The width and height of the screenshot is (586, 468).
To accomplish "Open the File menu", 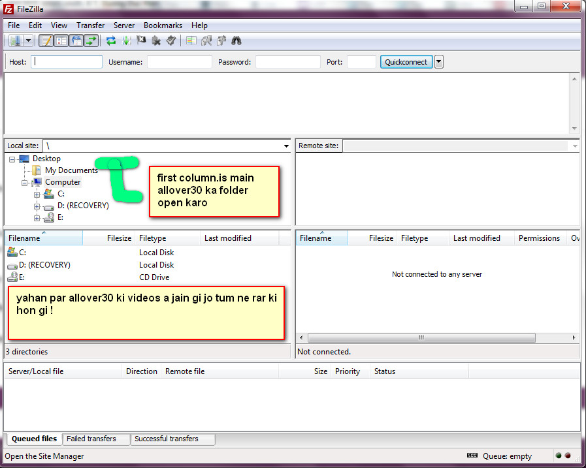I will pyautogui.click(x=14, y=25).
